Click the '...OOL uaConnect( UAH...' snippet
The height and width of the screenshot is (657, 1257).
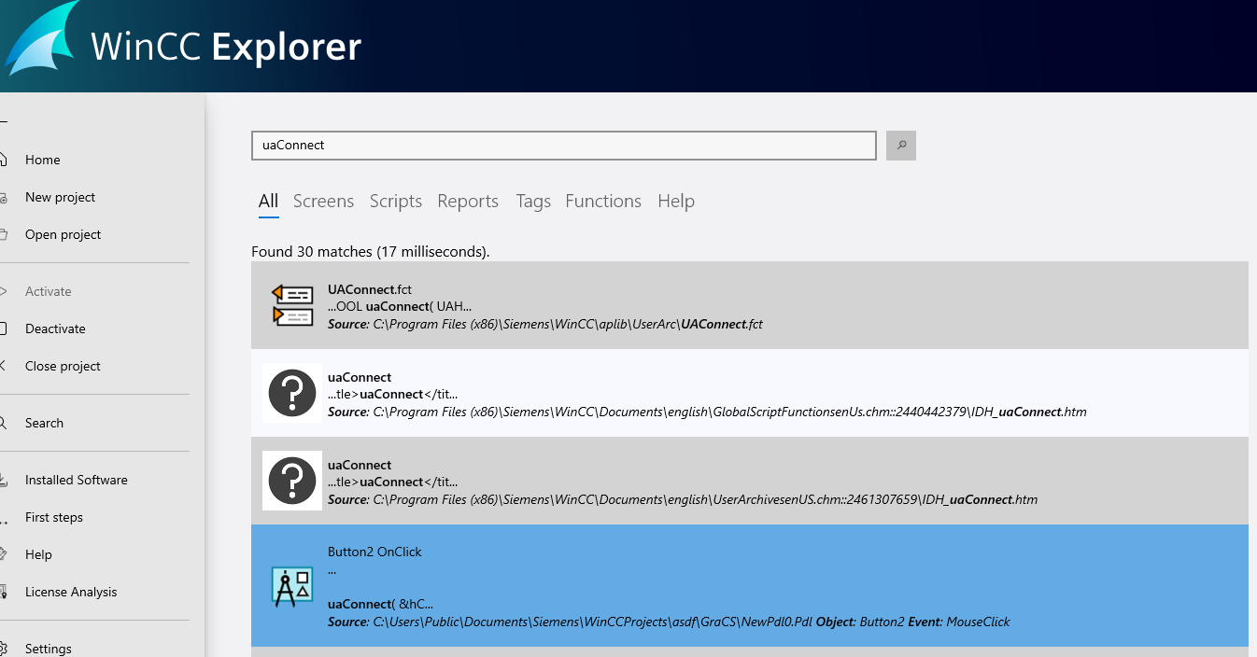pyautogui.click(x=400, y=306)
